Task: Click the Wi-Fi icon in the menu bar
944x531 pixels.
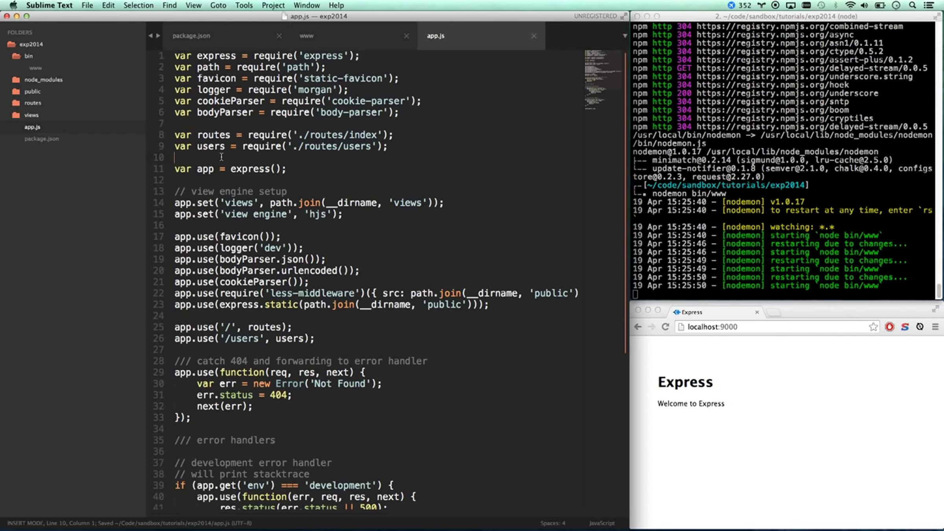Action: click(850, 5)
